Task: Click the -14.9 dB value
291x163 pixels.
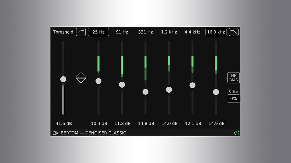Action: pos(216,124)
